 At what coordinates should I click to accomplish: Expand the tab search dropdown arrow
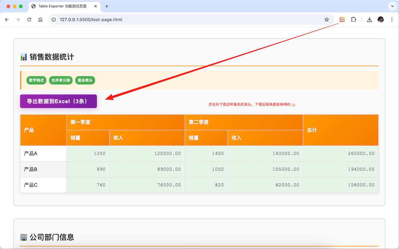click(x=392, y=6)
